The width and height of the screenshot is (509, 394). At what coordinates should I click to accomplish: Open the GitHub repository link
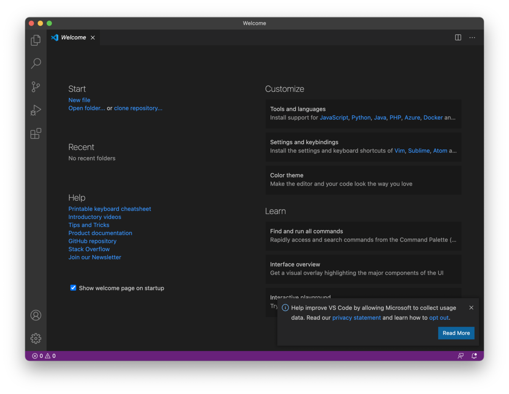92,241
